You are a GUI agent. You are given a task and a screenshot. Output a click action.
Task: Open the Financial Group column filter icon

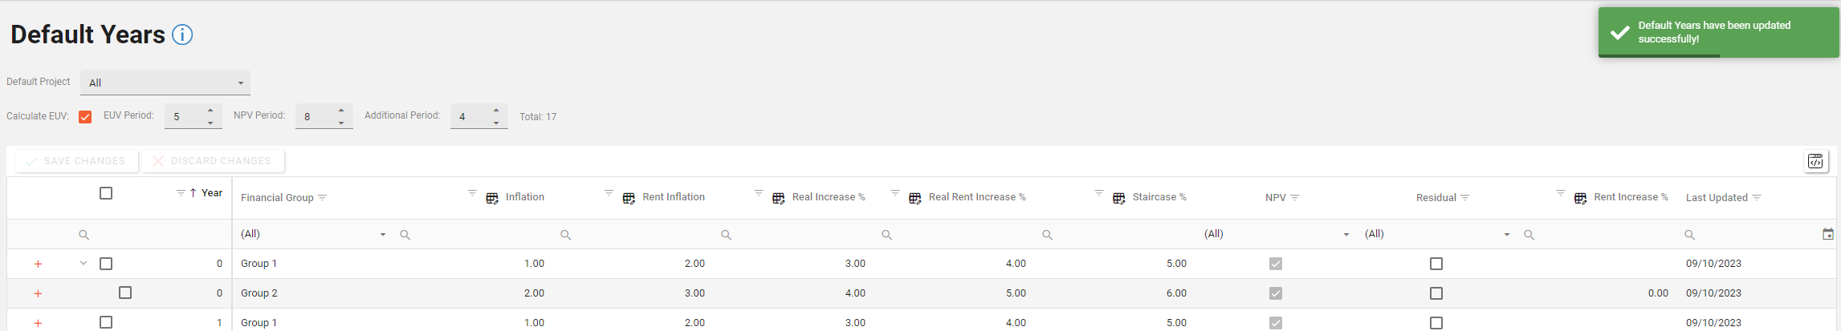click(x=323, y=198)
